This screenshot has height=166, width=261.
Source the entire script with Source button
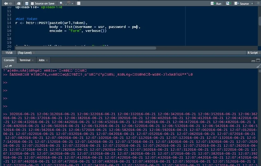(243, 3)
